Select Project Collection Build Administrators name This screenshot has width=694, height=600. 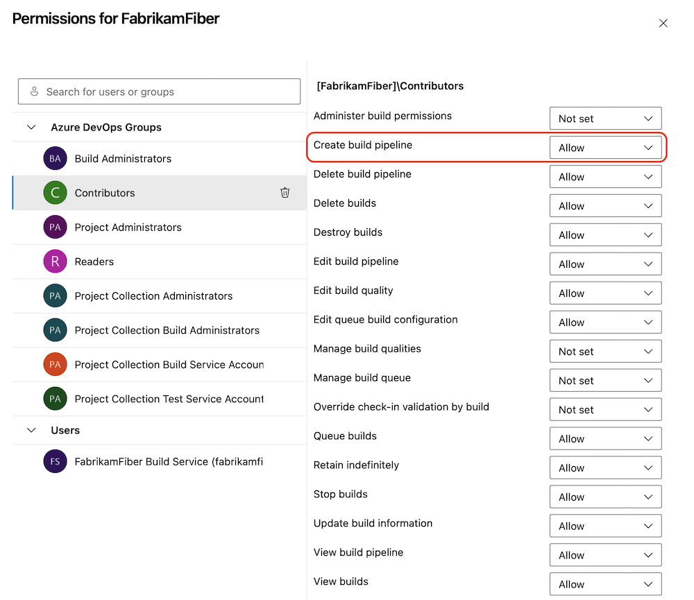tap(167, 330)
